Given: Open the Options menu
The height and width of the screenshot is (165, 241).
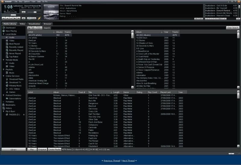Looking at the screenshot, I should (27, 1).
